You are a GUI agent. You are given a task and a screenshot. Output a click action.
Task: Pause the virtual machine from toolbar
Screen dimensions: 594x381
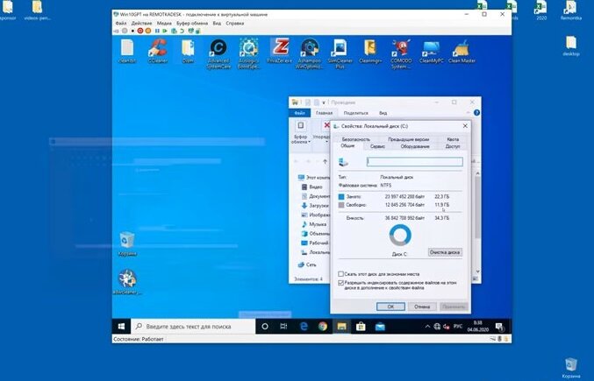[x=157, y=31]
